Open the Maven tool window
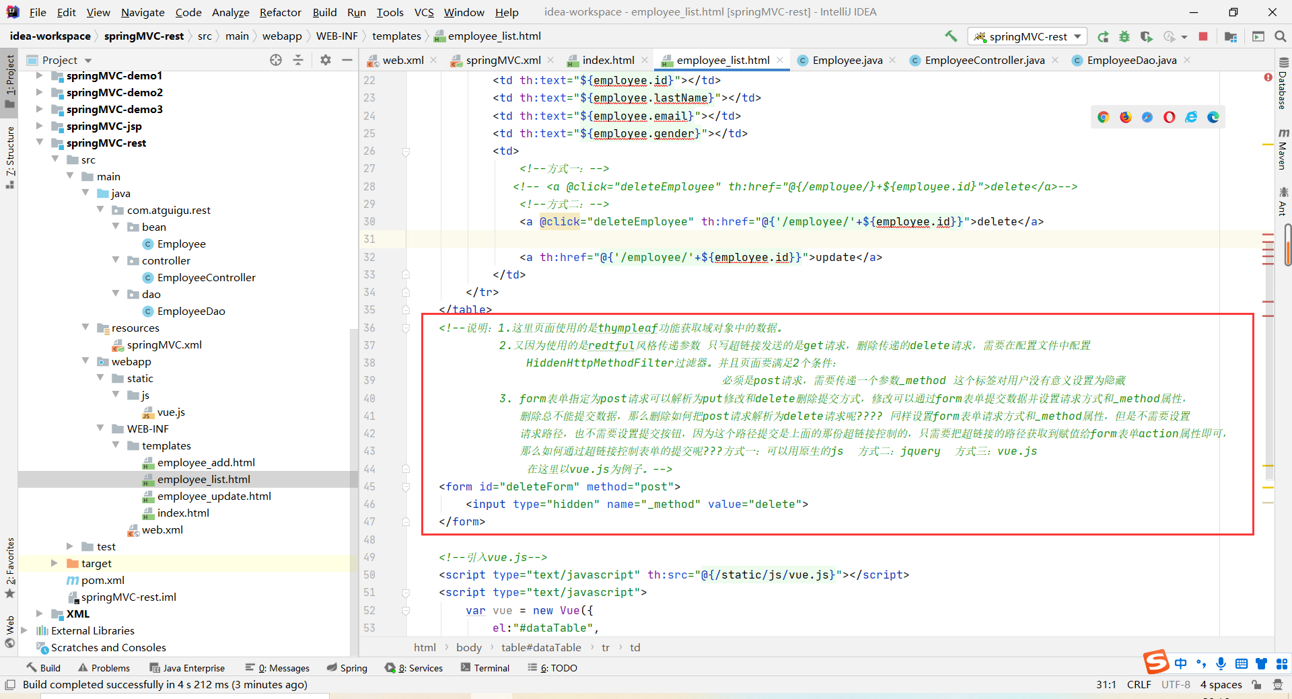The width and height of the screenshot is (1292, 699). click(x=1283, y=149)
